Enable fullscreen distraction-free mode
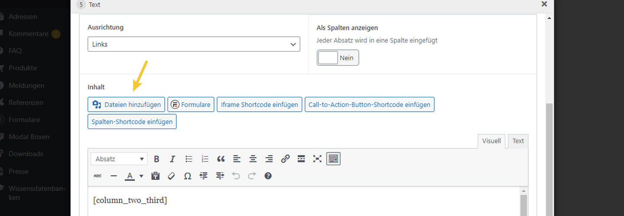The image size is (624, 216). [317, 159]
